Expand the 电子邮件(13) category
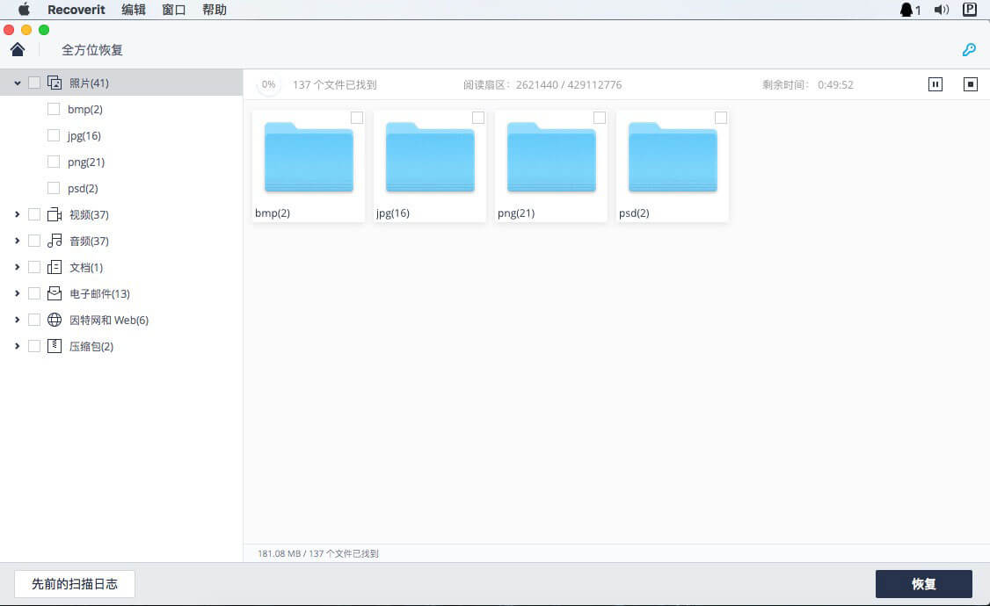The image size is (990, 606). click(x=18, y=293)
